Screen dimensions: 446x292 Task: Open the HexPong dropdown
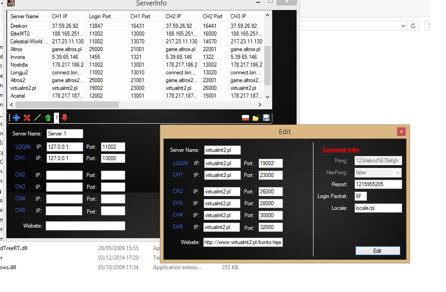pos(398,172)
